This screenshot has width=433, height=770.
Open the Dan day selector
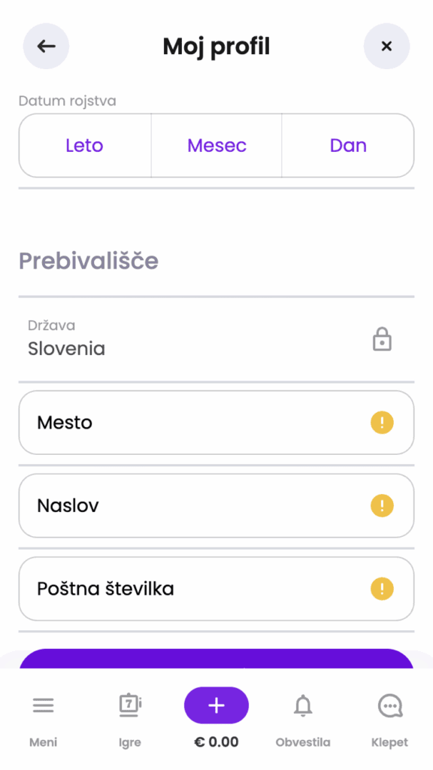[x=347, y=145]
